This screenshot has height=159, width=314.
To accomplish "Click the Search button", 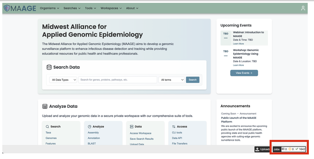I will pos(193,80).
